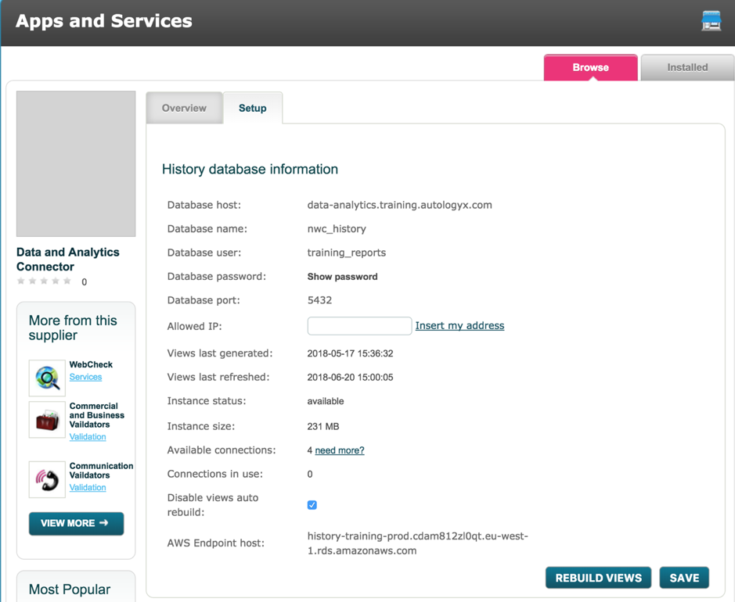Click the WebCheck magnifier globe icon
The width and height of the screenshot is (735, 602).
tap(47, 378)
